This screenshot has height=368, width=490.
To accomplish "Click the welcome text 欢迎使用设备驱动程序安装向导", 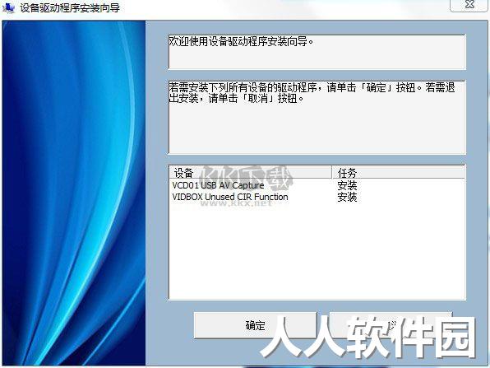I will pyautogui.click(x=241, y=41).
